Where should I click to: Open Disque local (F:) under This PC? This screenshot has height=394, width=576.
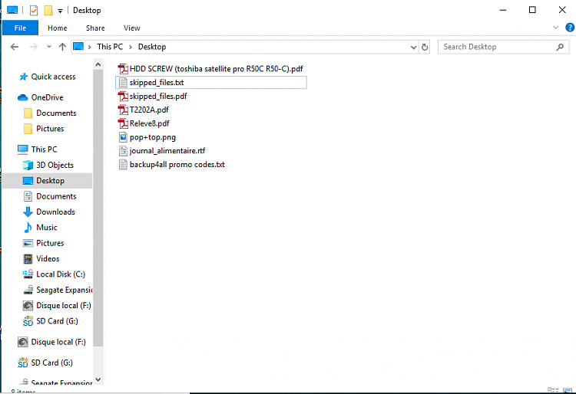coord(57,306)
